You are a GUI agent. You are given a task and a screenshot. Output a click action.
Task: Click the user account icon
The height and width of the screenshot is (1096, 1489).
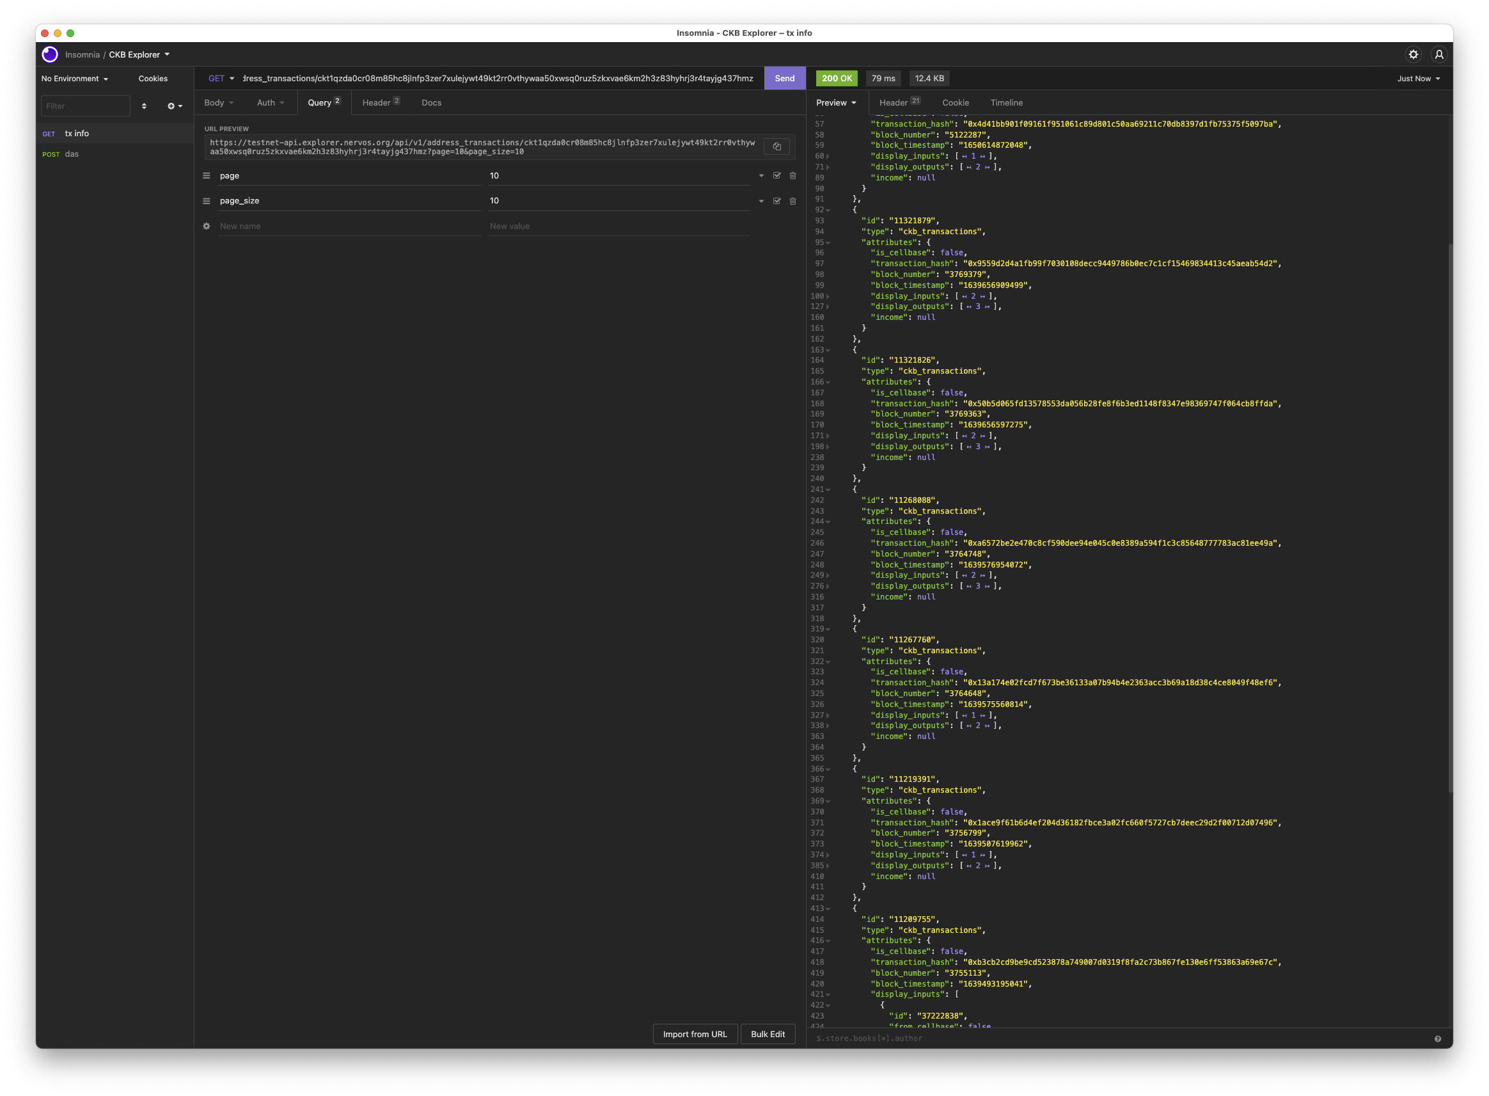click(x=1438, y=54)
